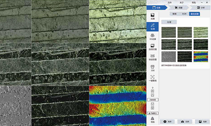
Task: Click the fast move-down double arrow icon
Action: tap(153, 108)
